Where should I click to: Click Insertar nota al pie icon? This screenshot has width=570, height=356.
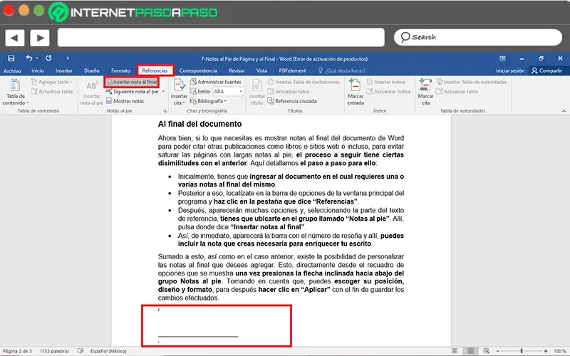(x=91, y=93)
